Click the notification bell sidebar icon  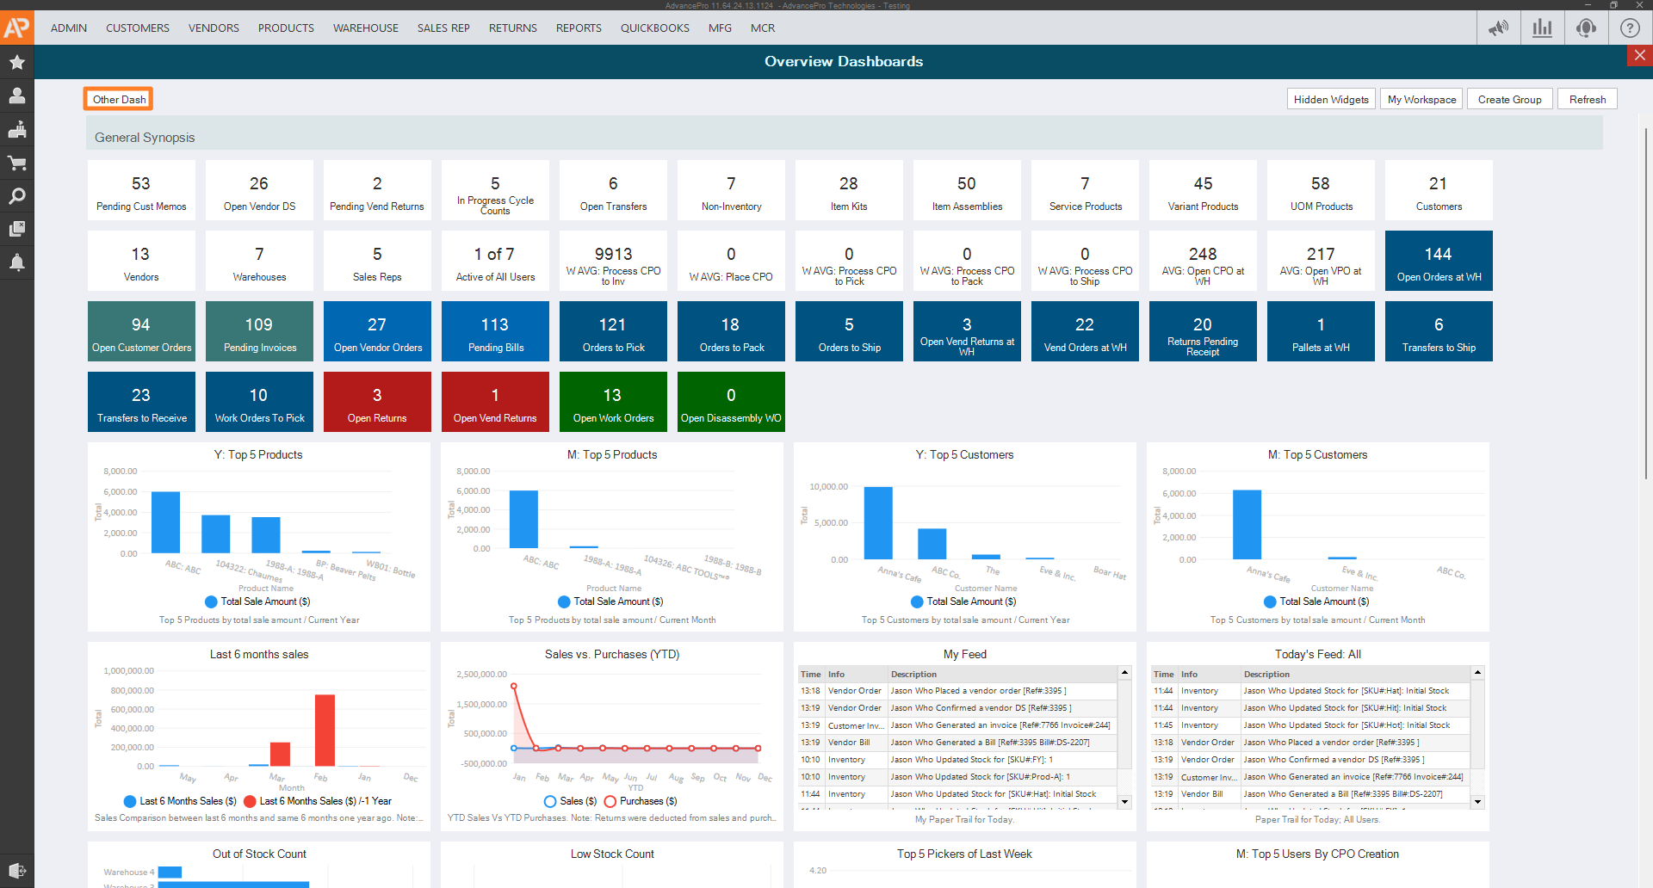click(16, 262)
